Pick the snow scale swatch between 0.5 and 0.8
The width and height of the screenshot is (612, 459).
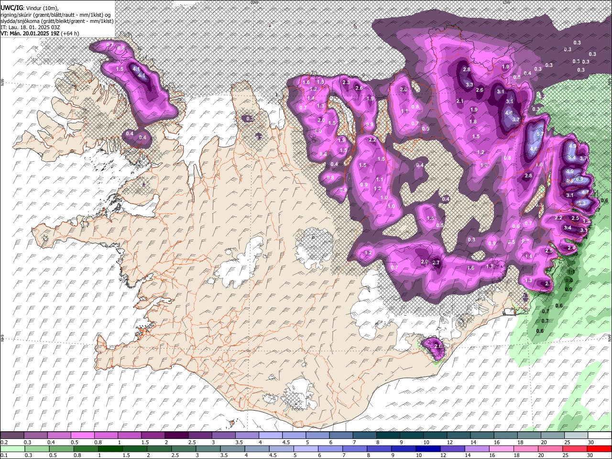83,436
